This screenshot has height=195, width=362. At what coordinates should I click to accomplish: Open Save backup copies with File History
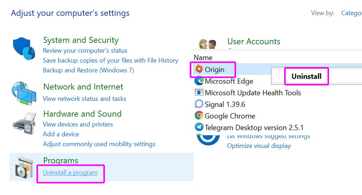click(110, 60)
